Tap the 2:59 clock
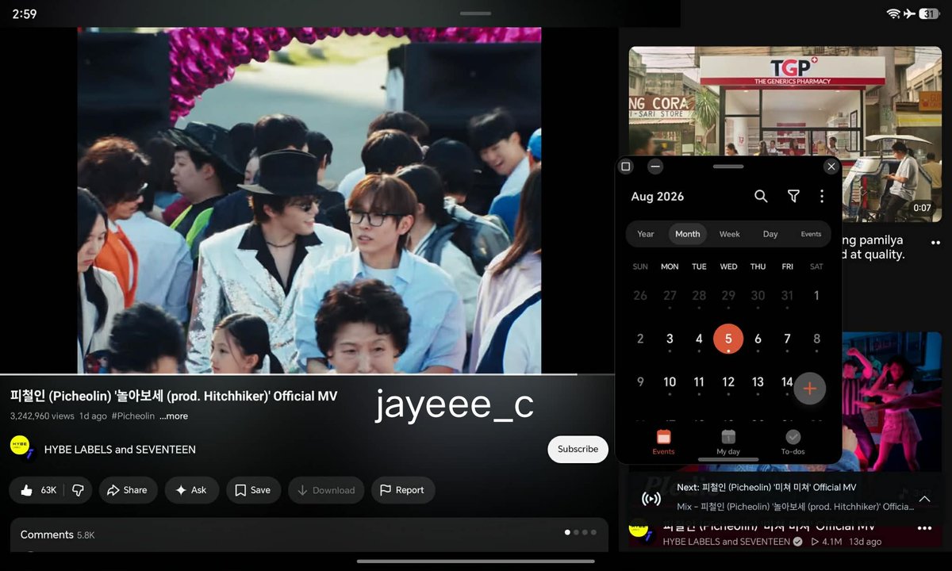Viewport: 952px width, 571px height. click(25, 14)
